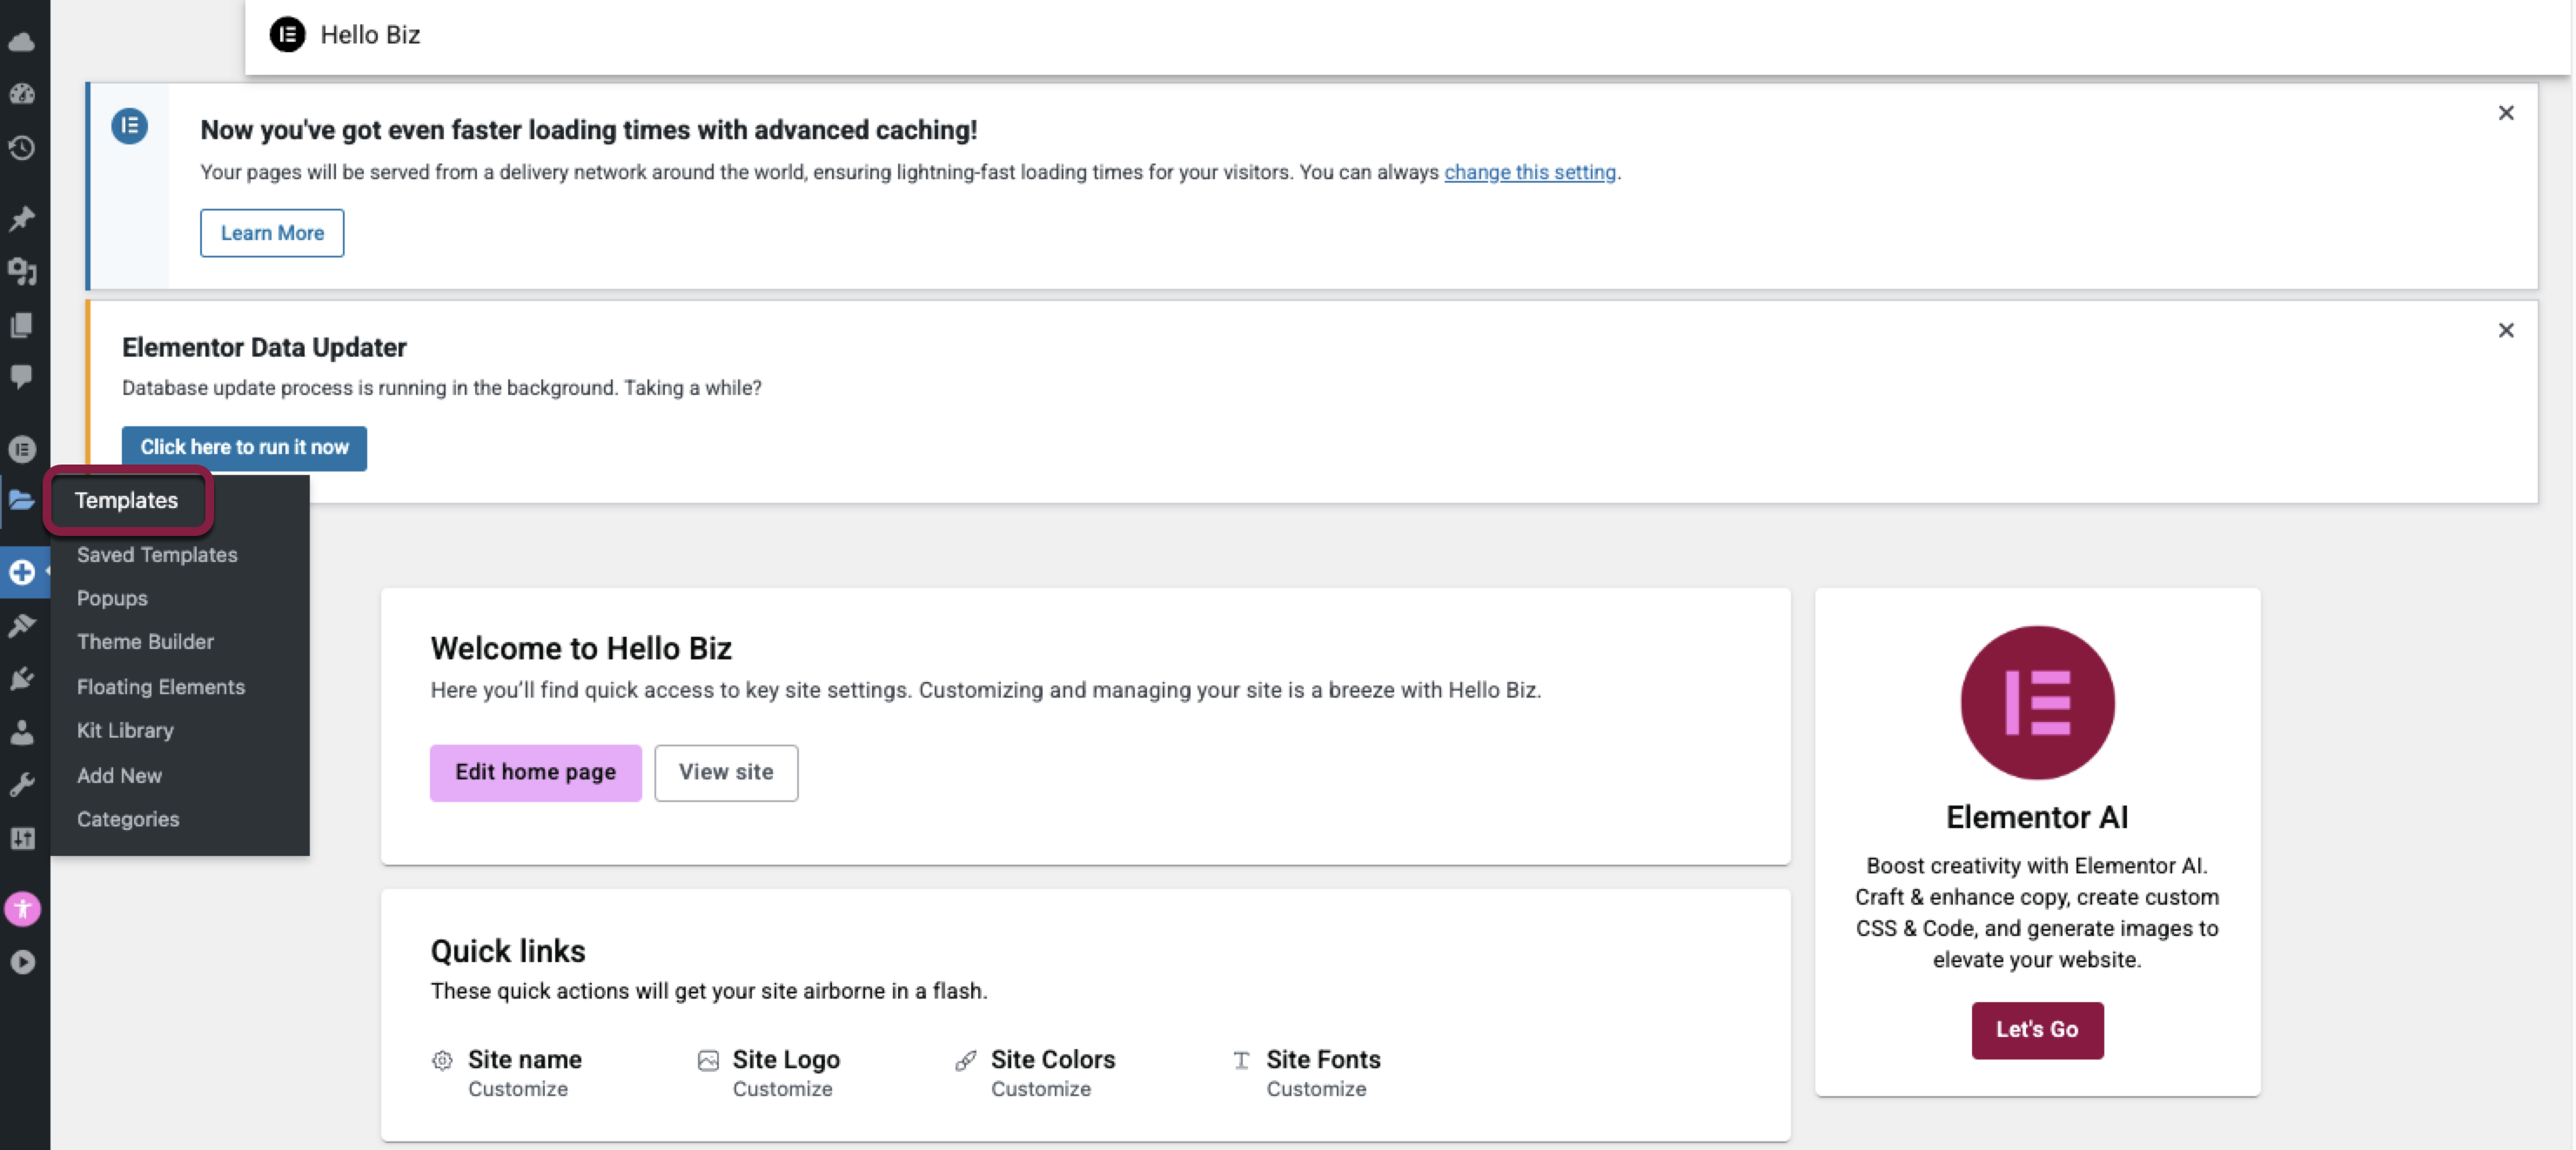Open Kit Library from flyout menu
Image resolution: width=2576 pixels, height=1150 pixels.
(125, 730)
